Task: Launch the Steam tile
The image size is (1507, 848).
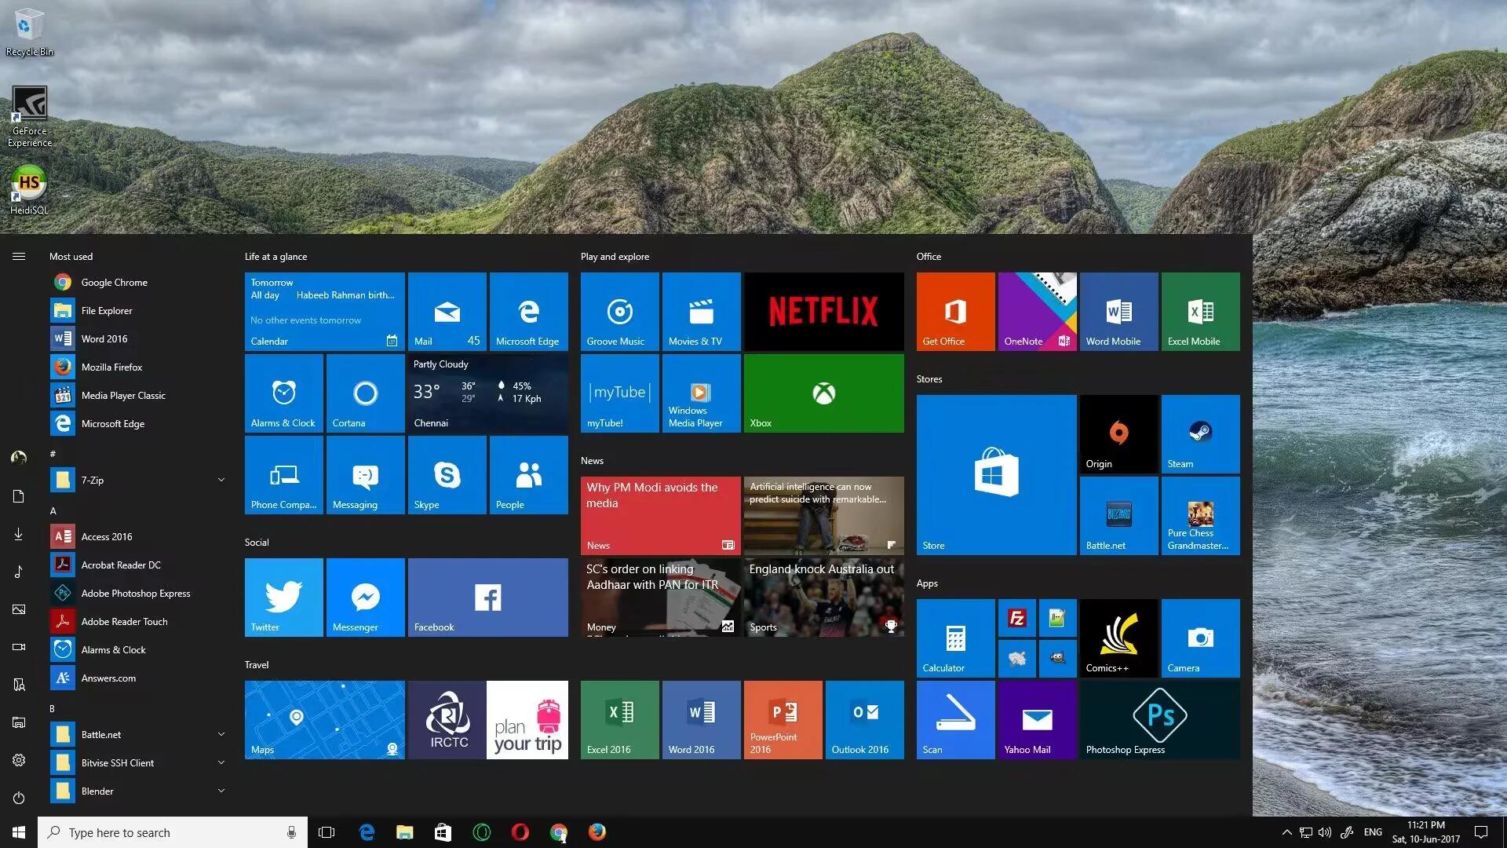Action: tap(1200, 433)
